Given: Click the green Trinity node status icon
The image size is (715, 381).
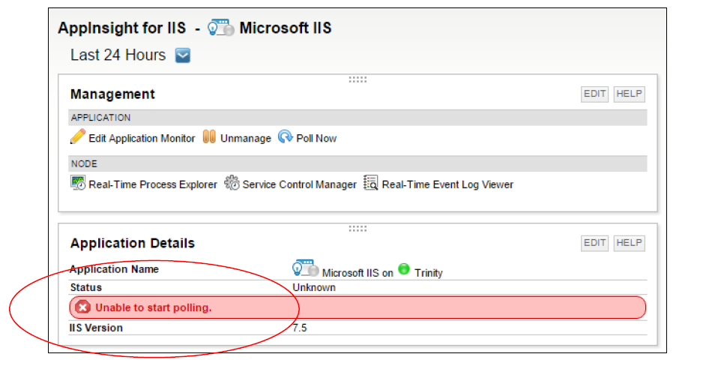Looking at the screenshot, I should pos(404,269).
